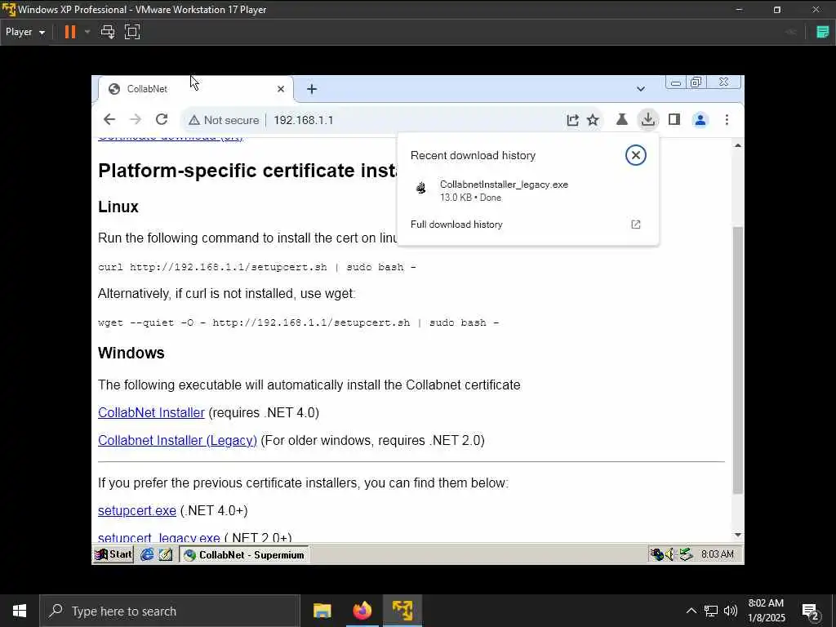This screenshot has height=627, width=836.
Task: Expand the VMware power options arrow
Action: (x=87, y=32)
